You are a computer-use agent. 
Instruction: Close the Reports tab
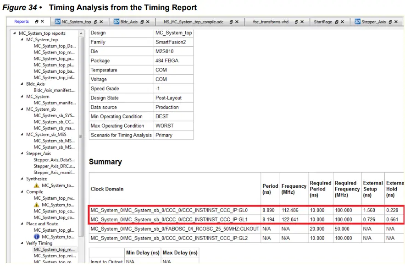coord(42,22)
